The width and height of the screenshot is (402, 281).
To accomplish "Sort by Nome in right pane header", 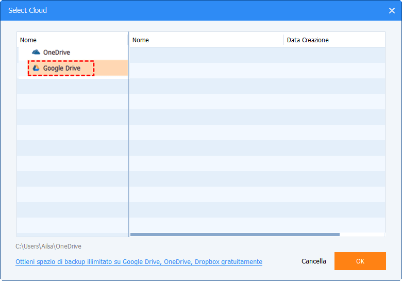I will (x=206, y=40).
